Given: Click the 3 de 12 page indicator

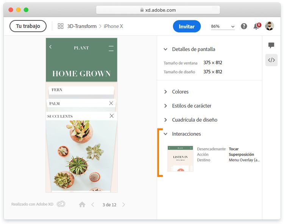Looking at the screenshot, I should [109, 205].
